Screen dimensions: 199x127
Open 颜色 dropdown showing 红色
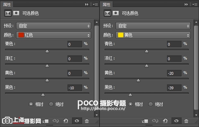tap(54, 35)
